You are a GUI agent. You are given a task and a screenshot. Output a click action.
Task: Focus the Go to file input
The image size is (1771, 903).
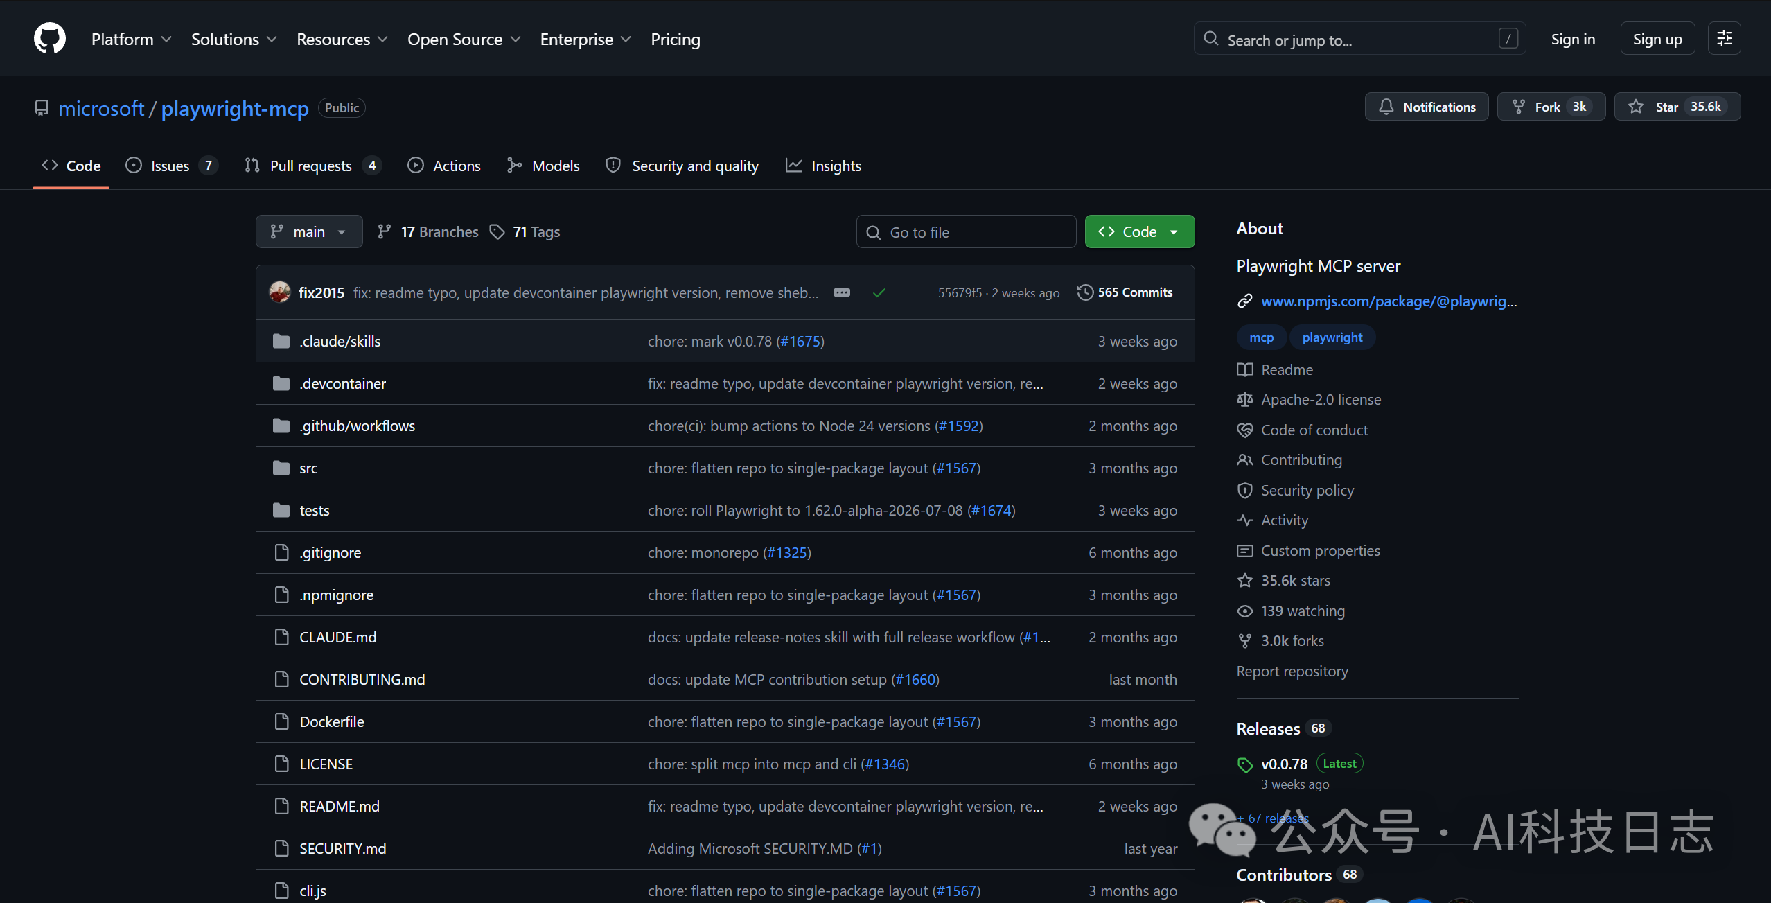coord(966,232)
